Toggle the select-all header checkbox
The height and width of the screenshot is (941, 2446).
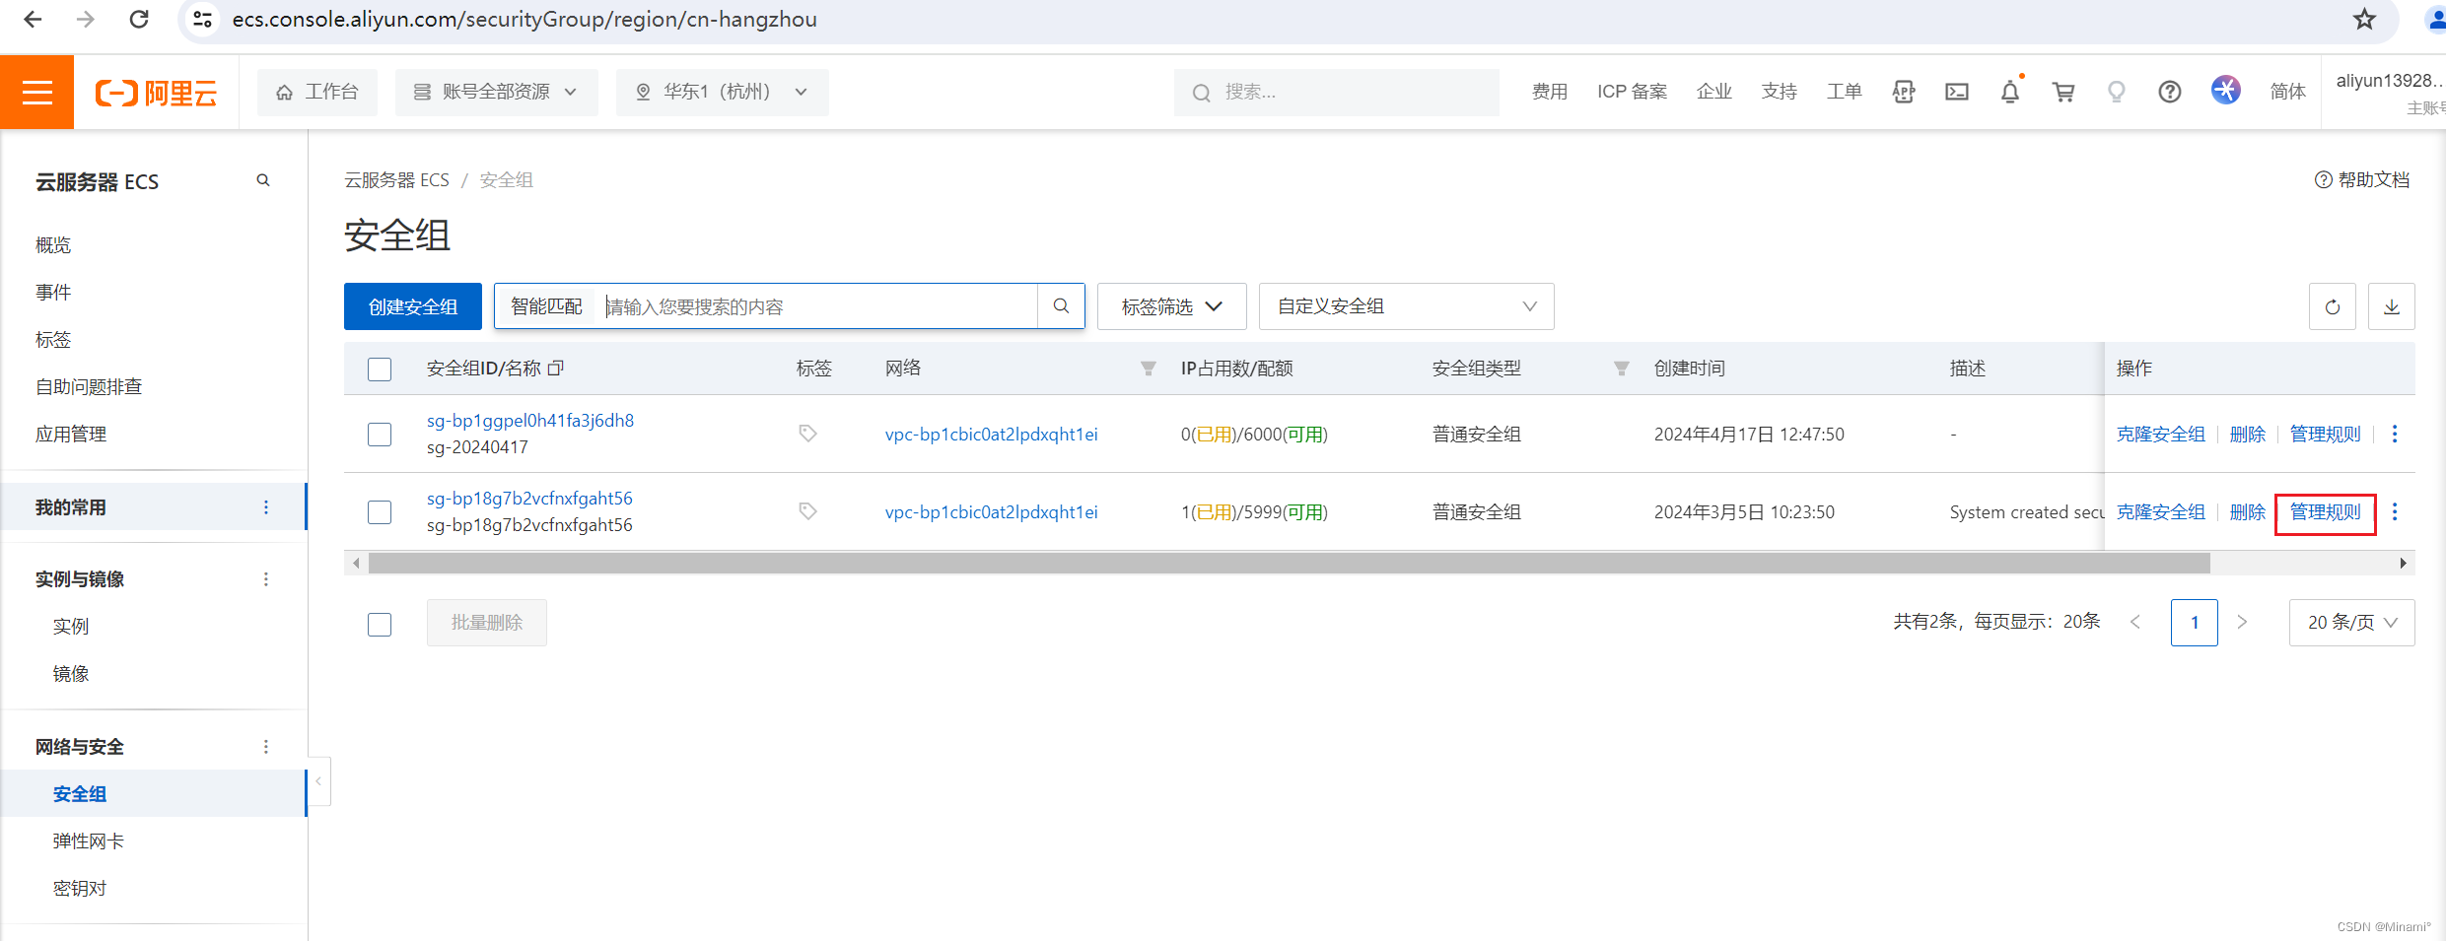tap(380, 369)
